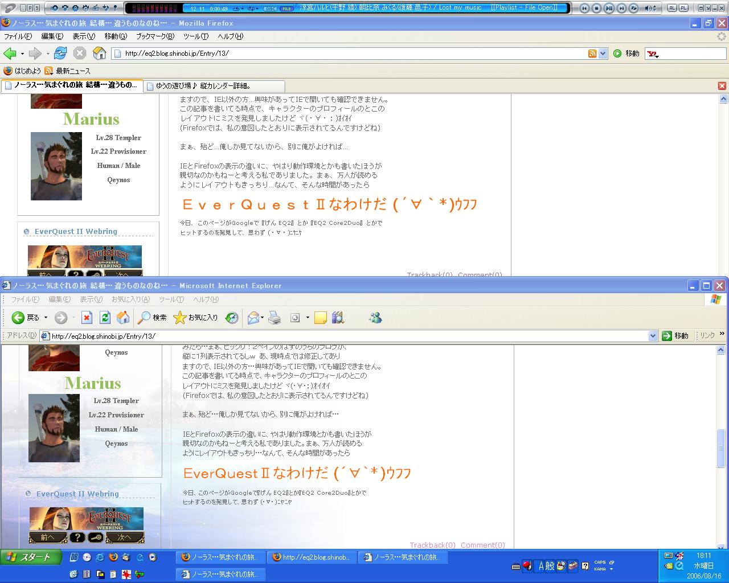Viewport: 729px width, 583px height.
Task: Click IE 移動 Go button
Action: tap(675, 336)
